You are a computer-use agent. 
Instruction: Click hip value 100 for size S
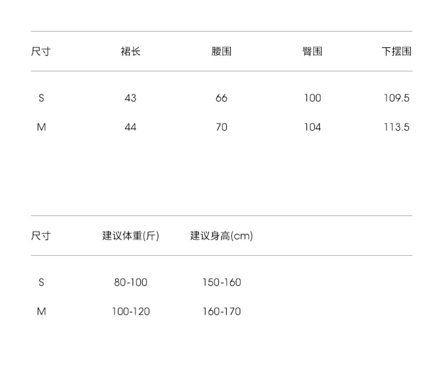tap(312, 98)
